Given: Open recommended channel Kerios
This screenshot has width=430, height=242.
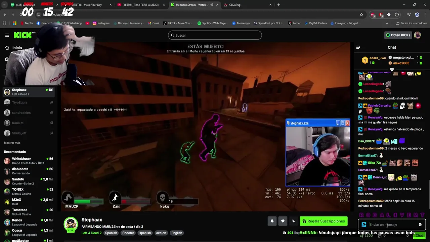Looking at the screenshot, I should pyautogui.click(x=29, y=222).
